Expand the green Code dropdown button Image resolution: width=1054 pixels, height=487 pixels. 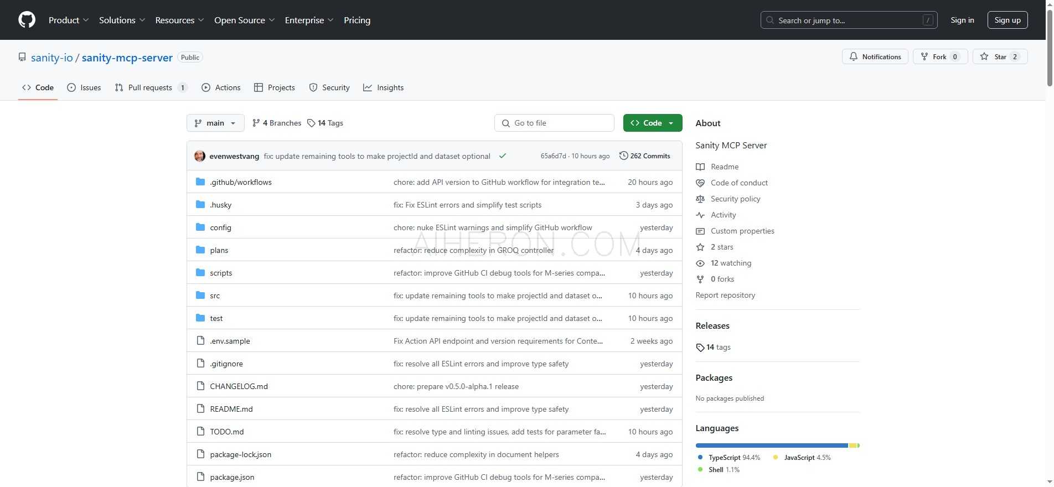pyautogui.click(x=652, y=123)
